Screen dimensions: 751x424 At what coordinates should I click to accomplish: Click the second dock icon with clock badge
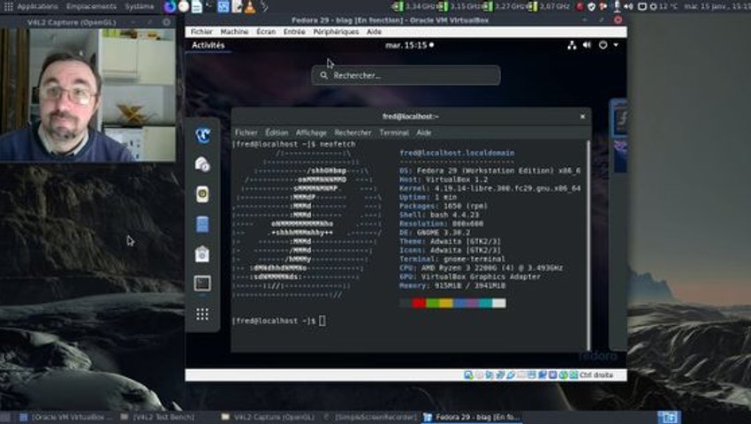(x=202, y=164)
